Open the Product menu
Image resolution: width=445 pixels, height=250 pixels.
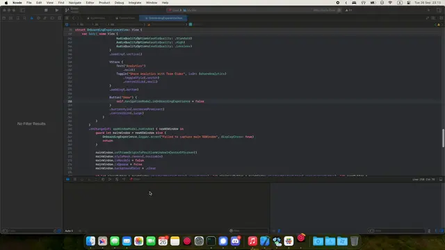[x=104, y=3]
